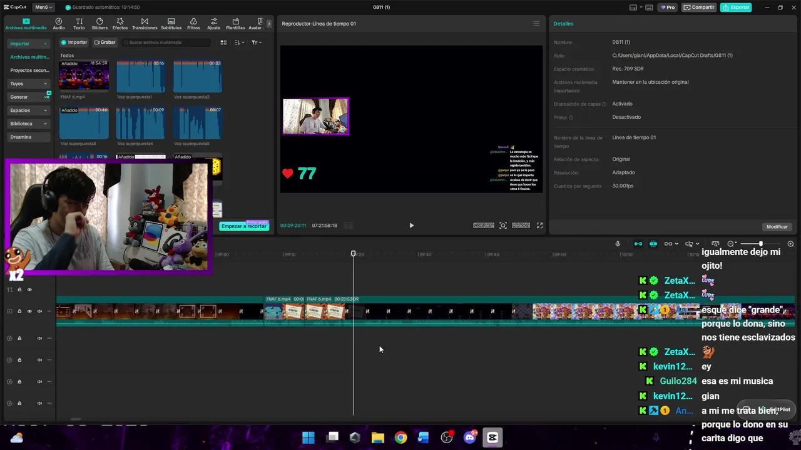Collapse the Importar sidebar section
Image resolution: width=801 pixels, height=450 pixels.
(29, 44)
